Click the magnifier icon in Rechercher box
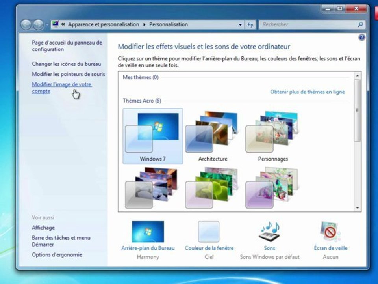Image resolution: width=378 pixels, height=284 pixels. tap(360, 24)
